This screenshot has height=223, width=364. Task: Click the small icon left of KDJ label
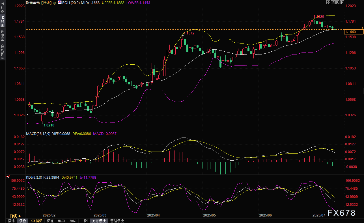(x=8, y=177)
